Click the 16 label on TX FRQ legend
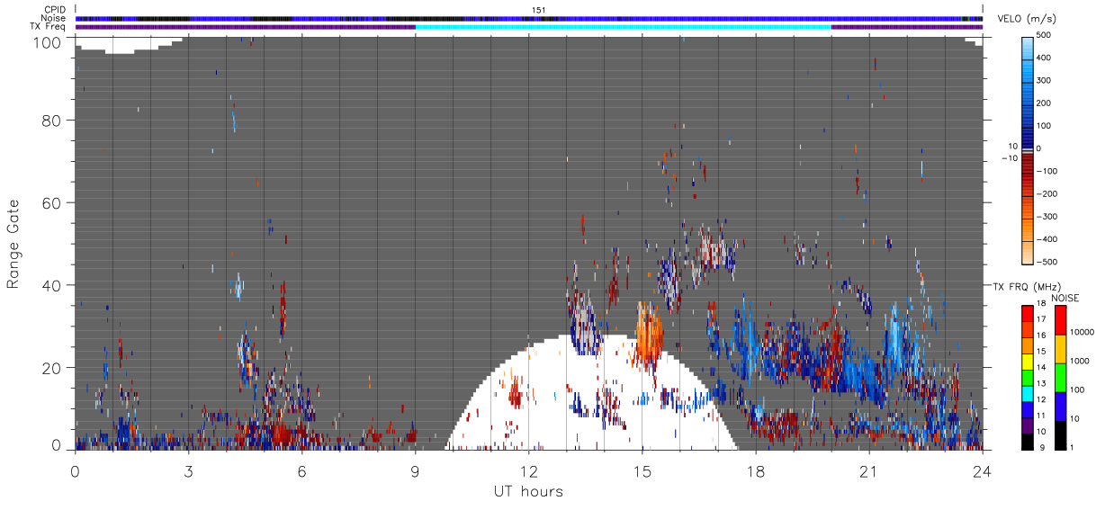 1040,337
